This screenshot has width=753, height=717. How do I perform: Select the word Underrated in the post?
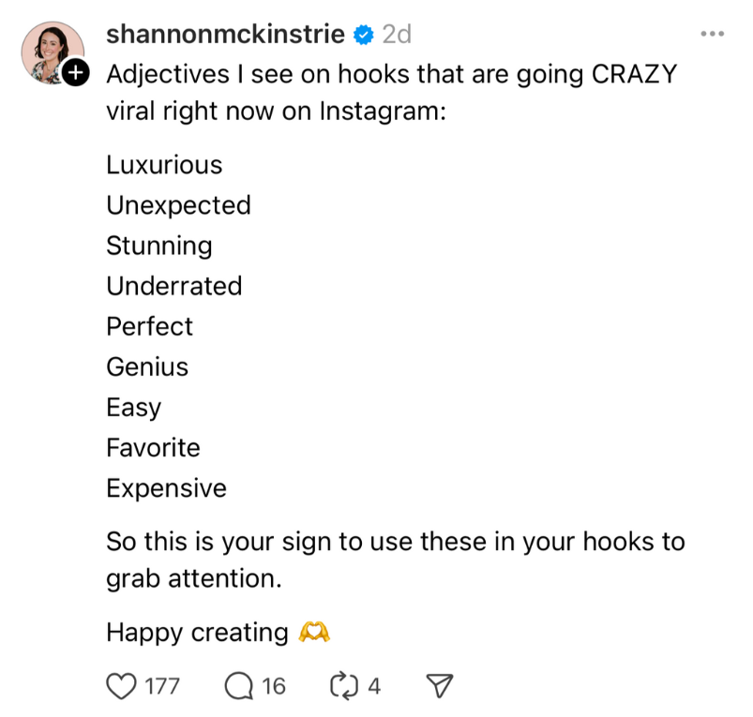tap(174, 286)
